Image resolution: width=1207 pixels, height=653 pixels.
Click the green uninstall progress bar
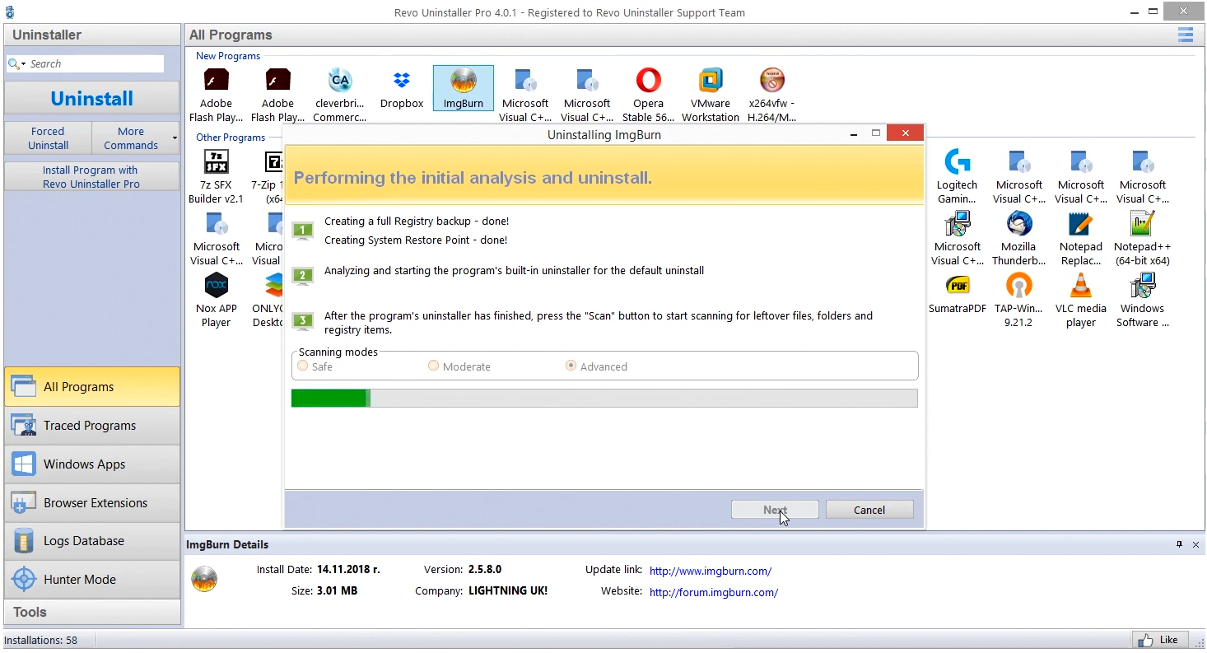pyautogui.click(x=604, y=399)
